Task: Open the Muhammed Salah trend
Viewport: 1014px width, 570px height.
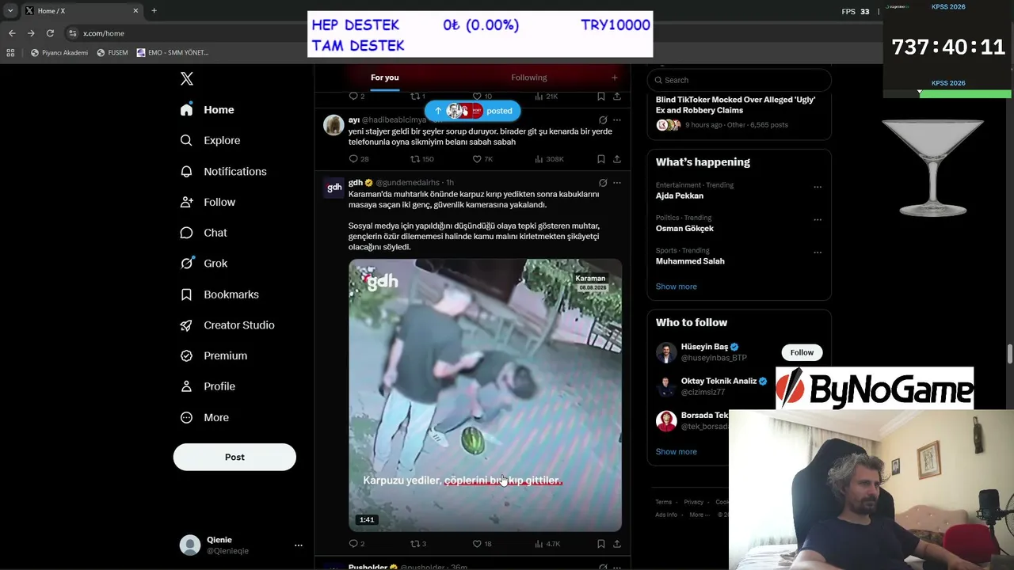Action: coord(690,261)
